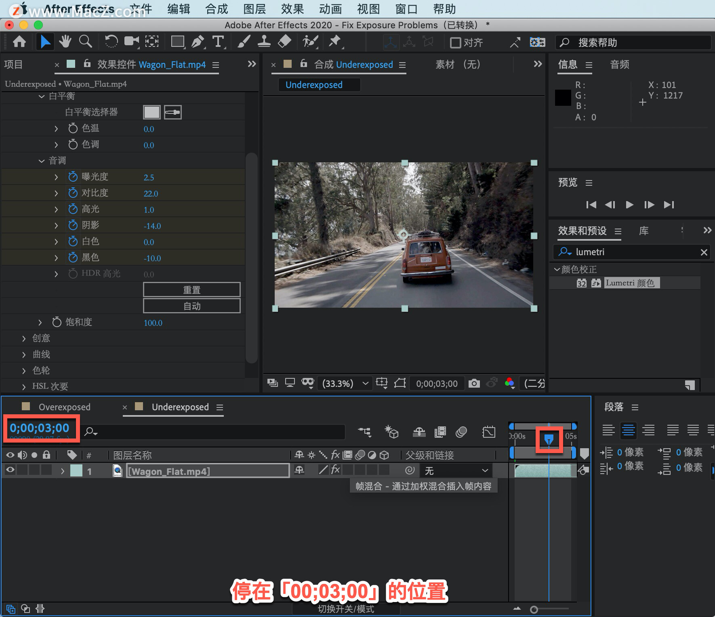Clear the lumetri search field
Screen dimensions: 715x617
pos(704,252)
